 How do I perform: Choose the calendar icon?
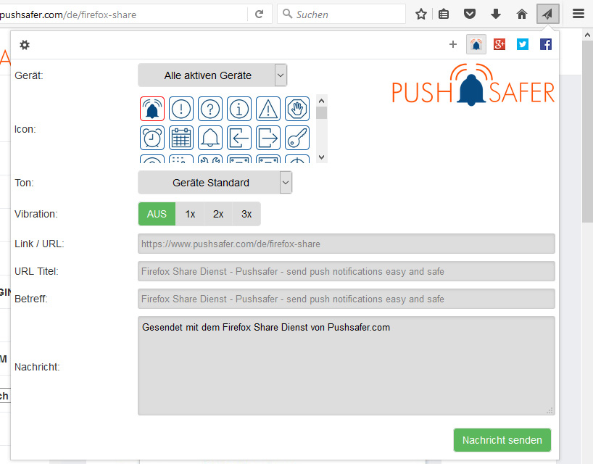(x=181, y=138)
